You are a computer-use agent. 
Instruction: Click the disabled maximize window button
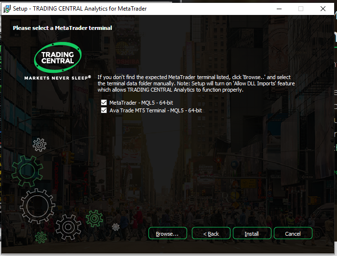(x=301, y=9)
